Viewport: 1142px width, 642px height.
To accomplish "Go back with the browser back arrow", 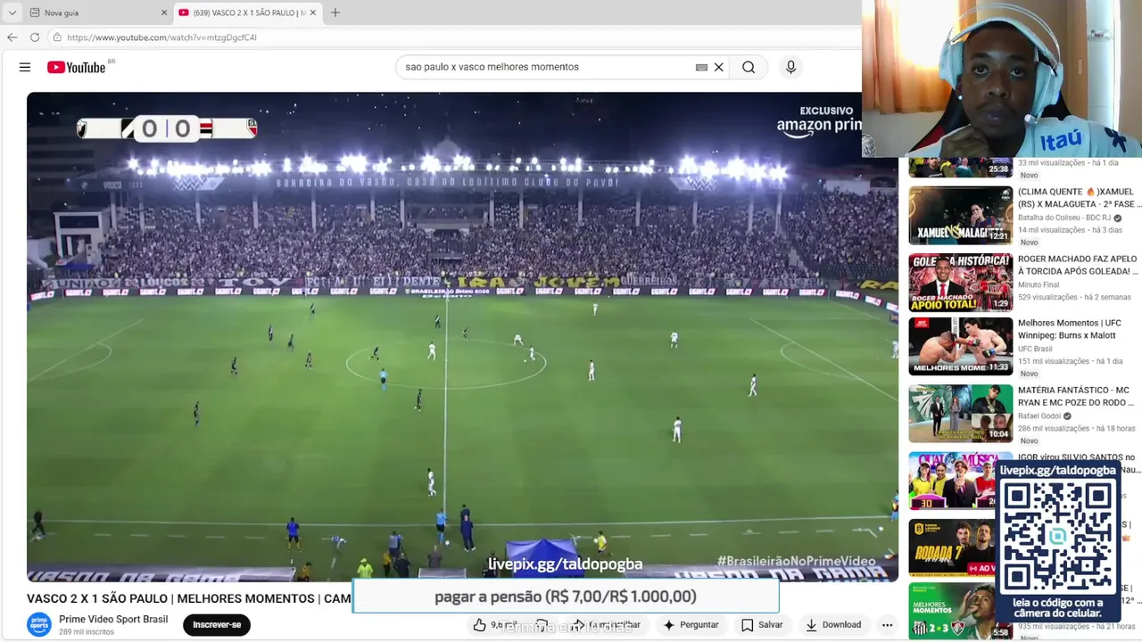I will (x=12, y=37).
